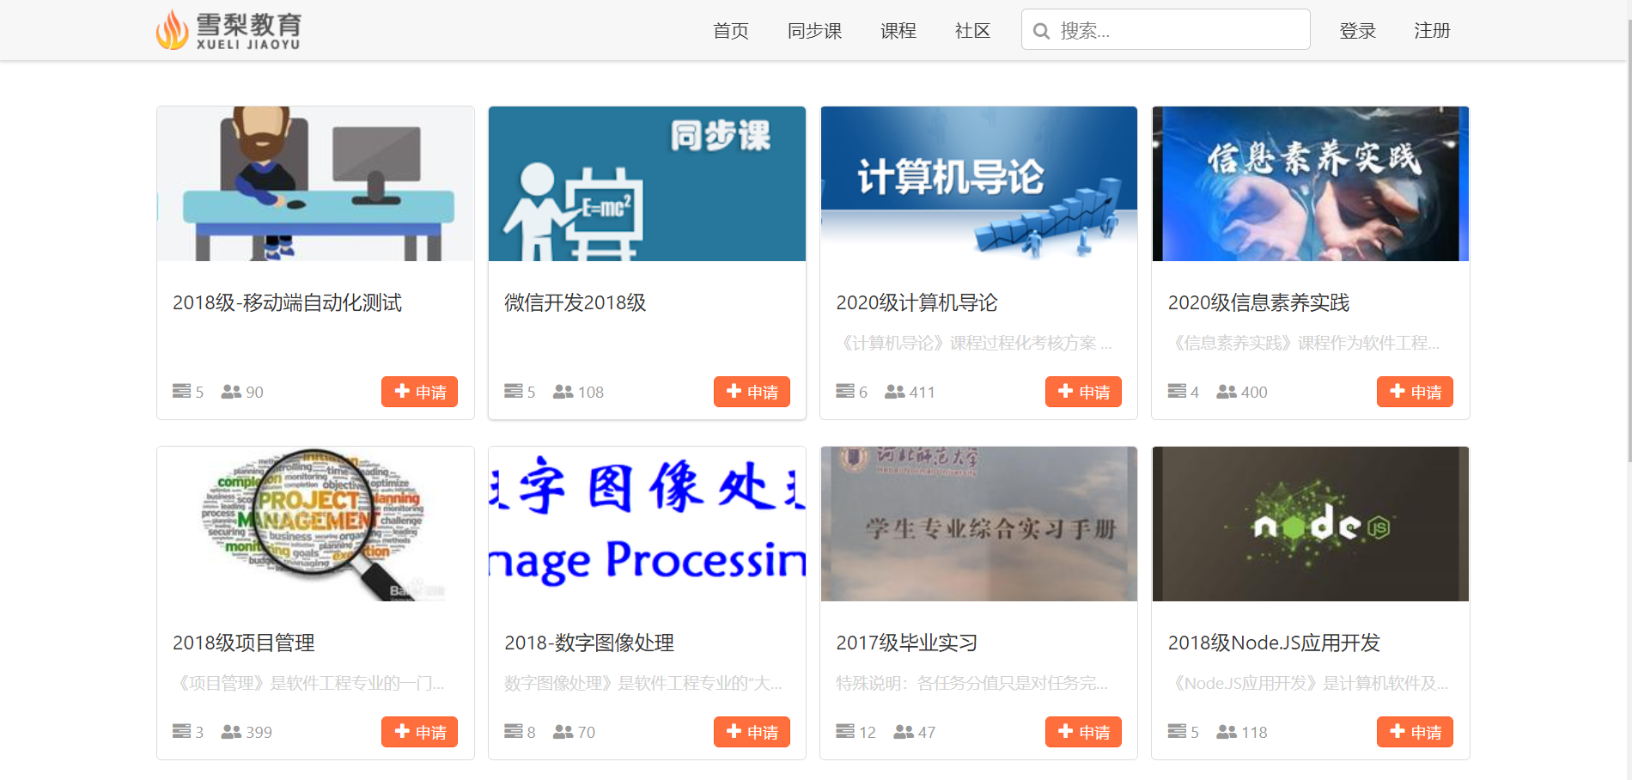Click the 注册 link

coord(1432,31)
